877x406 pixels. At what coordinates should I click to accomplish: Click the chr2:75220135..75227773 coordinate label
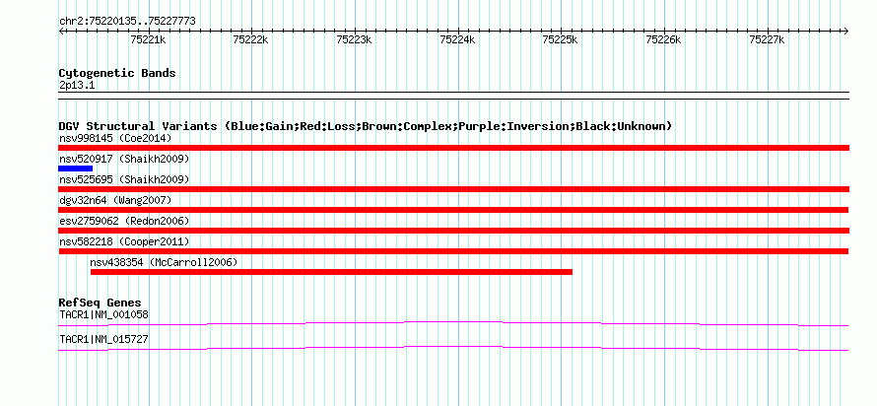[127, 22]
